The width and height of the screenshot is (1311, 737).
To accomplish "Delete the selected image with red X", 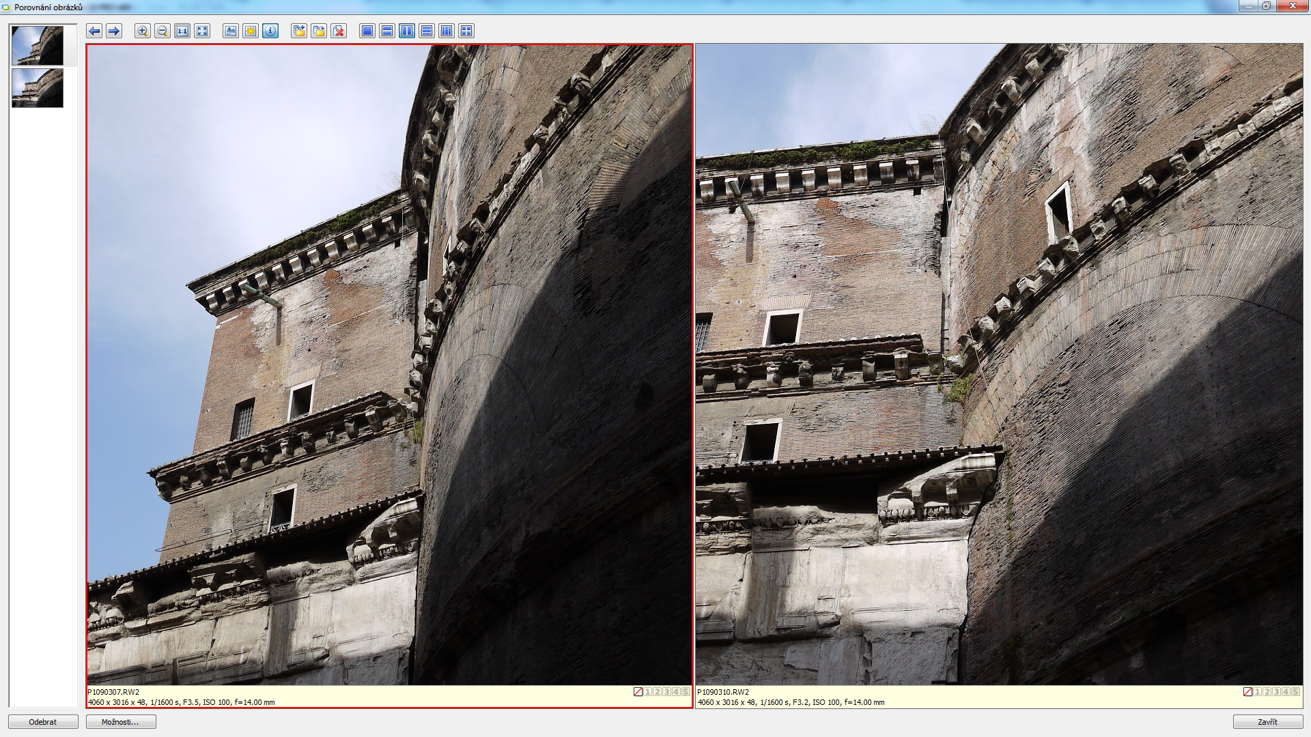I will pos(339,31).
